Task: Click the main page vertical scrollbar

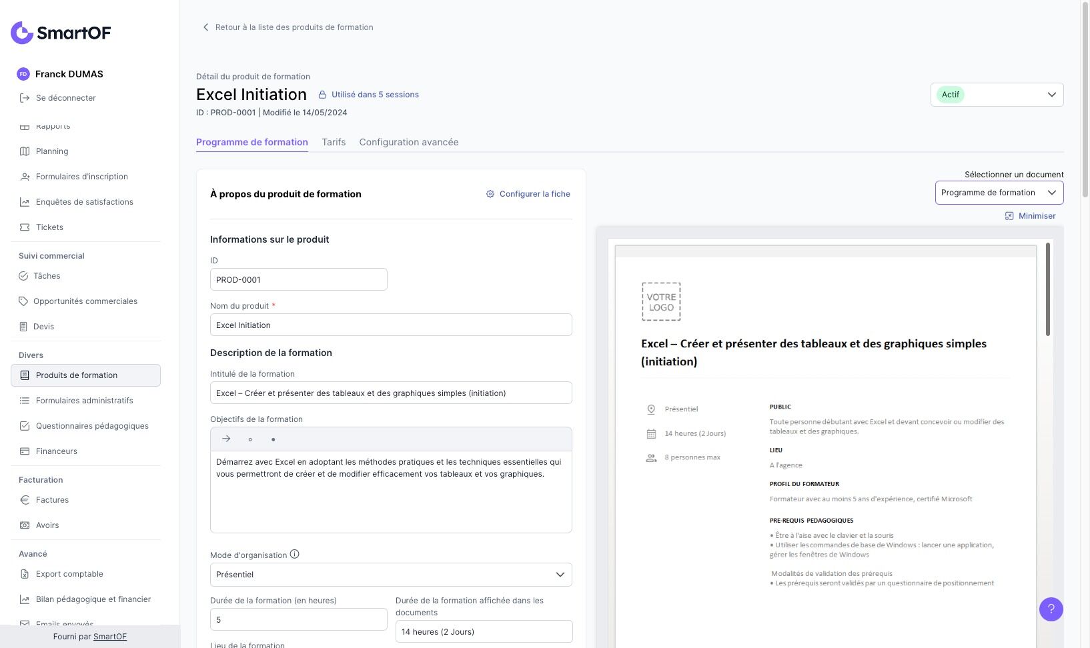Action: (x=1085, y=100)
